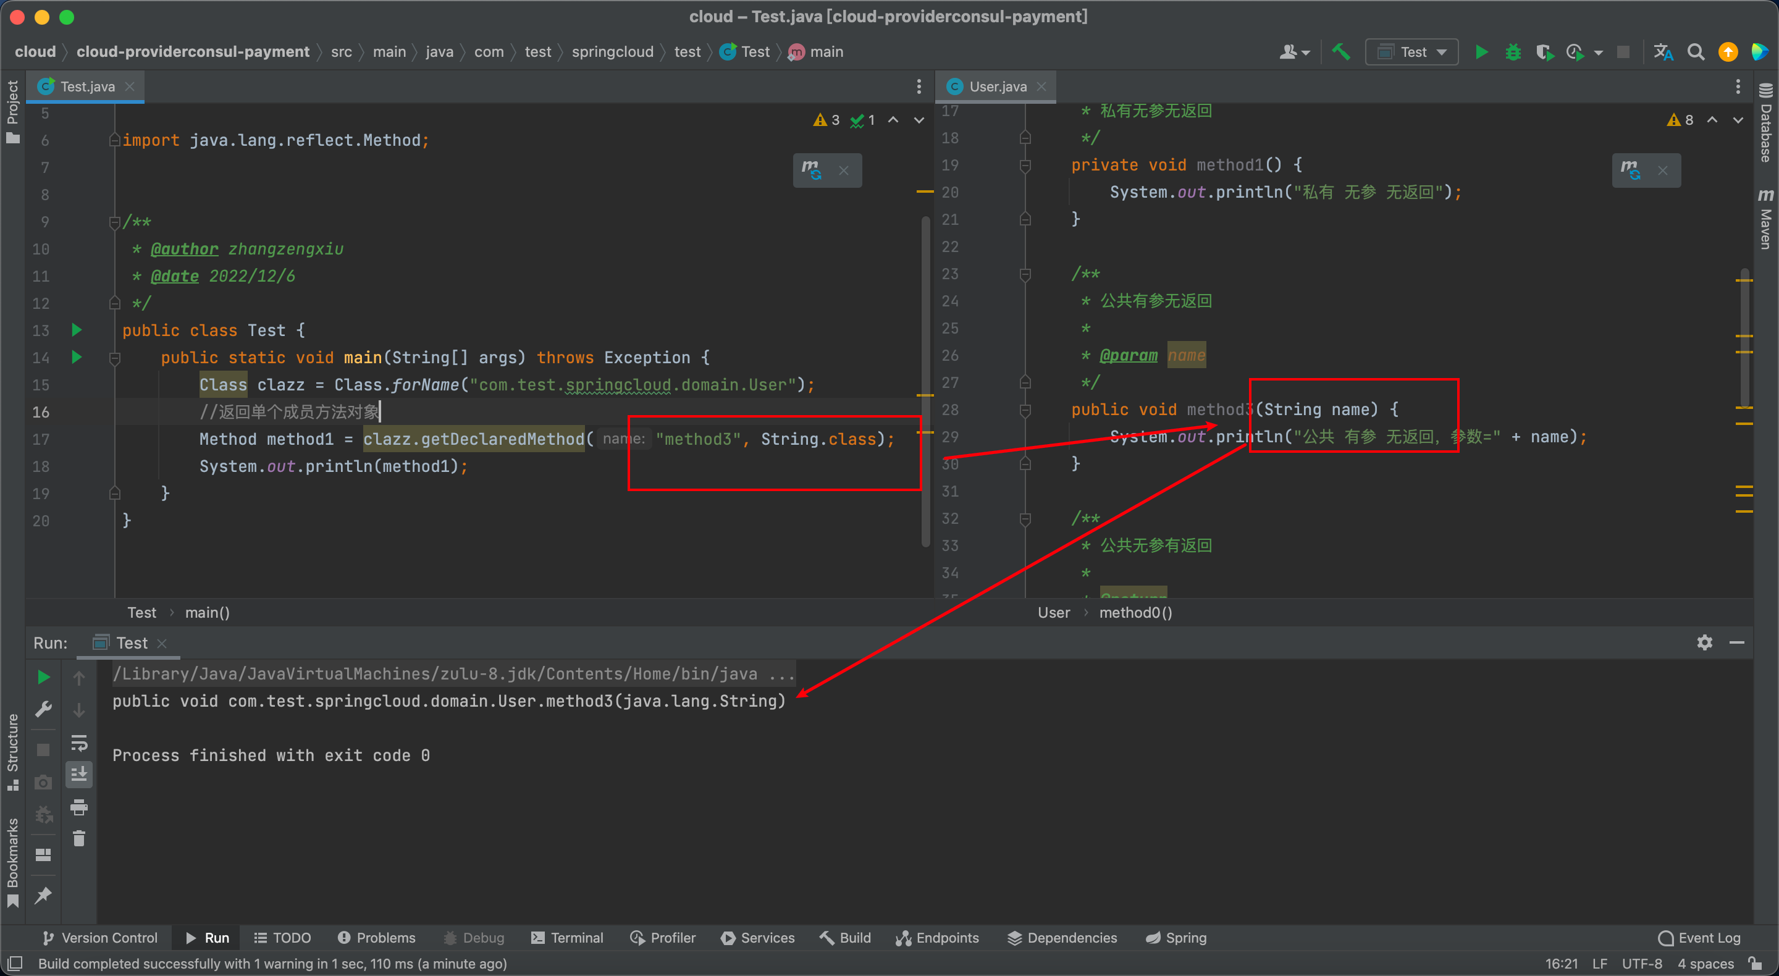Click the stop square button in toolbar
The width and height of the screenshot is (1779, 976).
tap(1623, 52)
